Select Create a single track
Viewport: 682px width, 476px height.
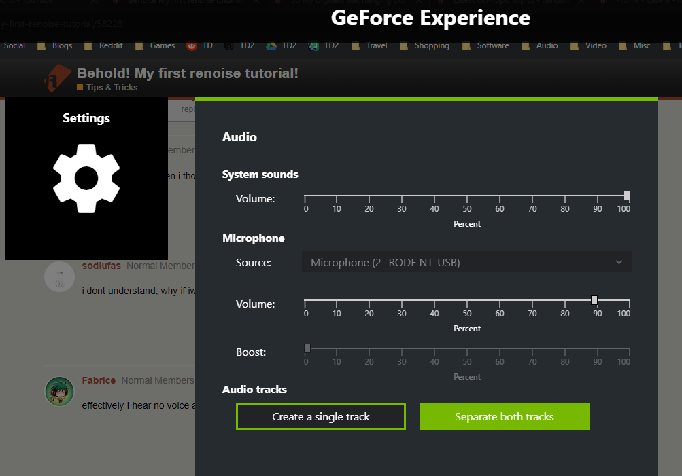pyautogui.click(x=321, y=416)
